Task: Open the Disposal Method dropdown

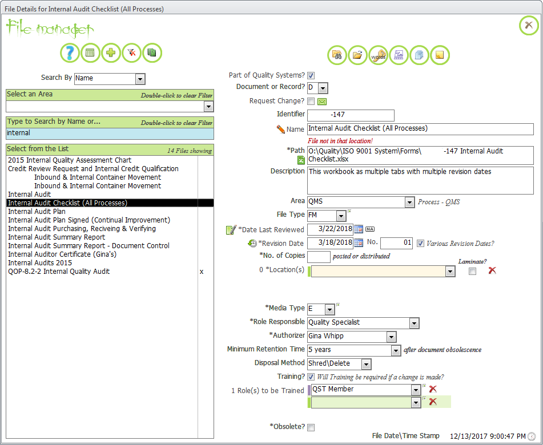Action: click(x=366, y=365)
